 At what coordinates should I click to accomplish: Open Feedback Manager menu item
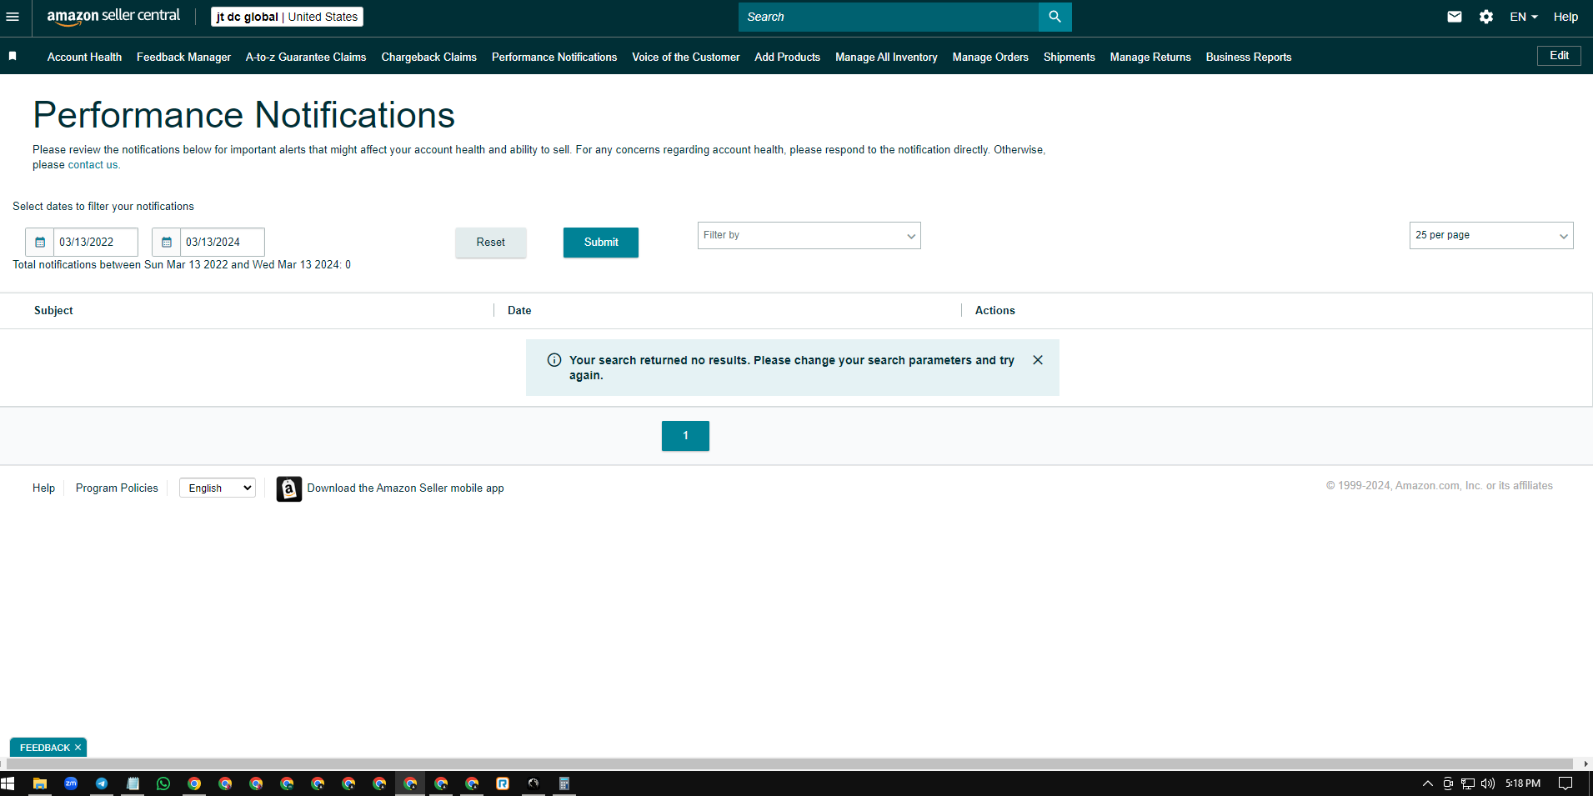(x=183, y=57)
